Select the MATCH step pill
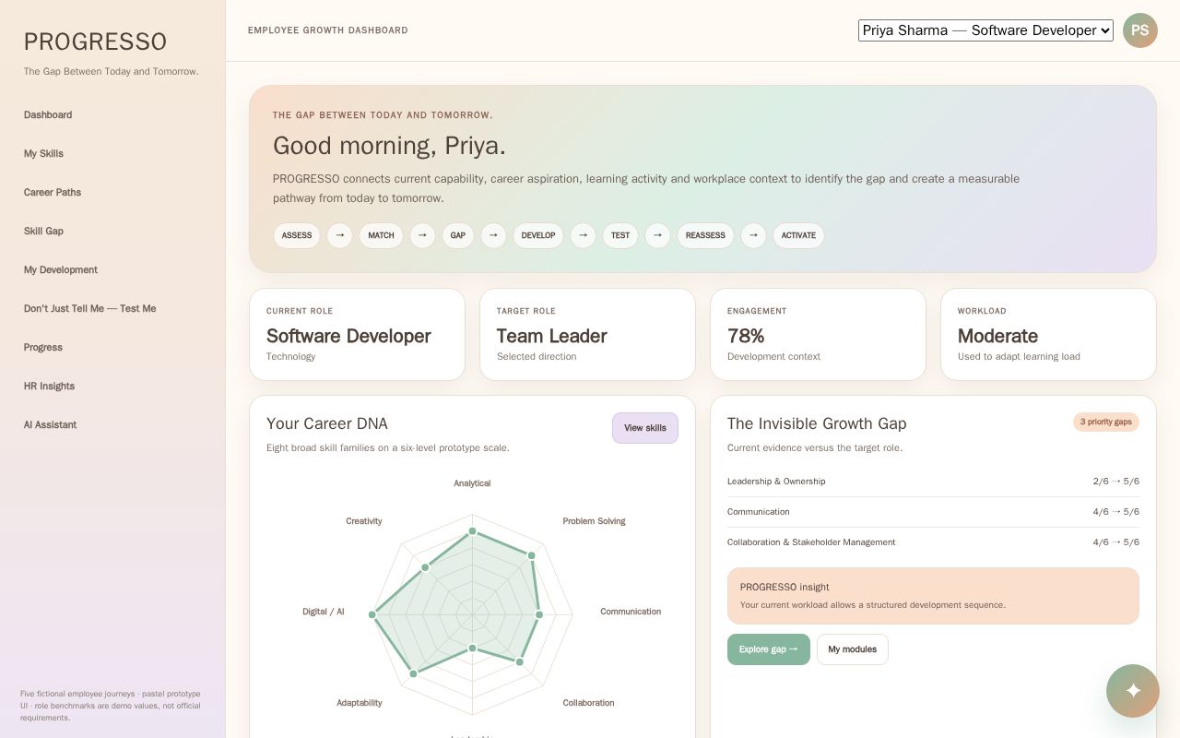The height and width of the screenshot is (738, 1180). pos(381,235)
